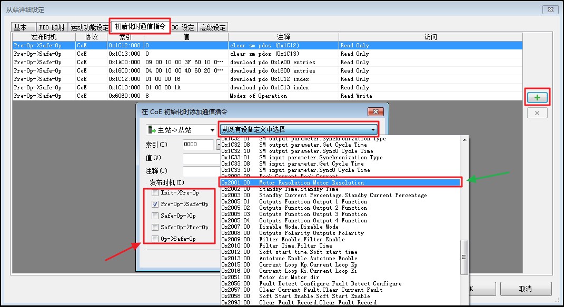Close the CoE add command dialog
This screenshot has width=564, height=307.
pyautogui.click(x=375, y=112)
